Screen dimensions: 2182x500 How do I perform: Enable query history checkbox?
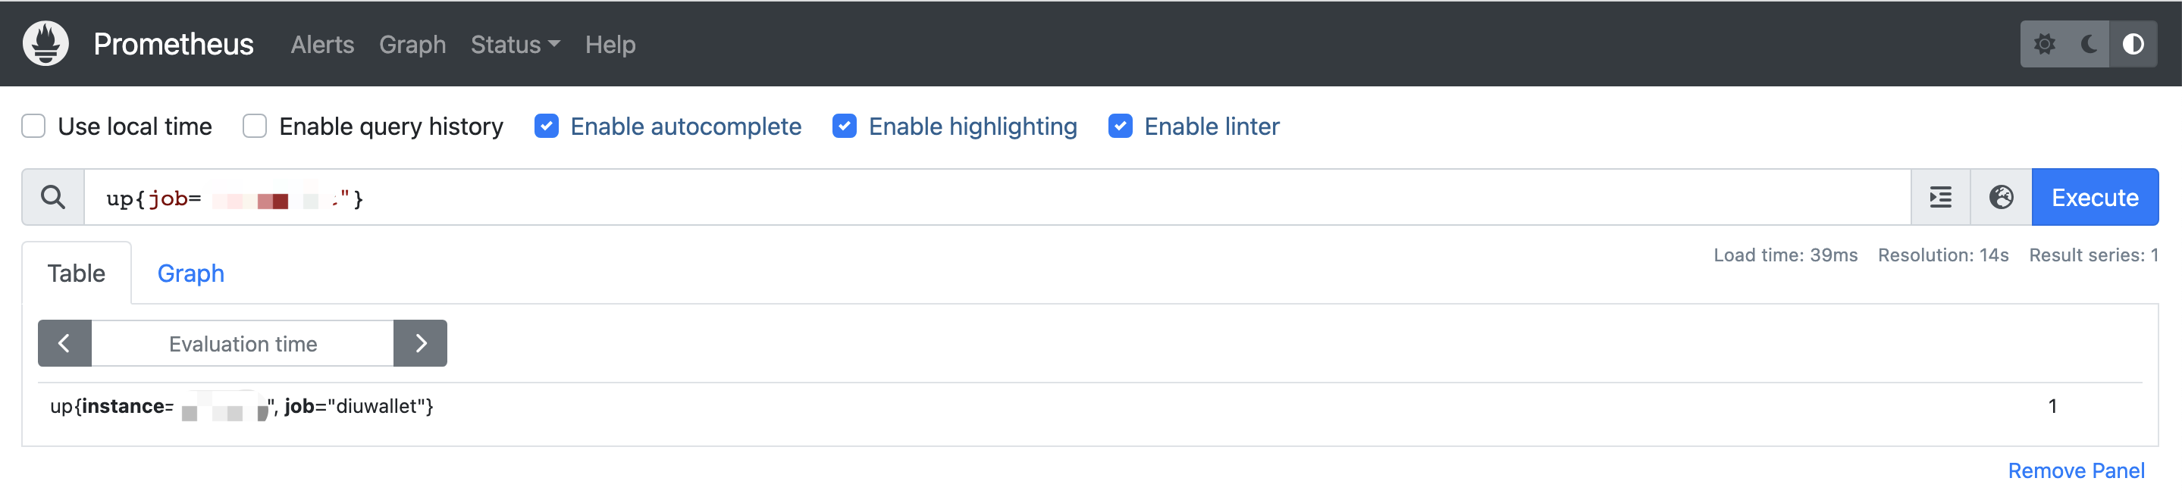pyautogui.click(x=255, y=126)
